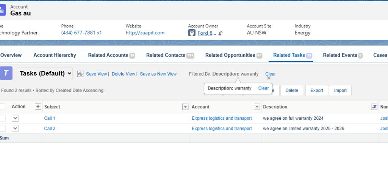This screenshot has height=170, width=388.
Task: Click the Account building icon in header
Action: pyautogui.click(x=2, y=10)
